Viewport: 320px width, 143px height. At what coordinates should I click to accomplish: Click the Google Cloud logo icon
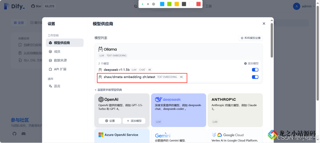[219, 135]
